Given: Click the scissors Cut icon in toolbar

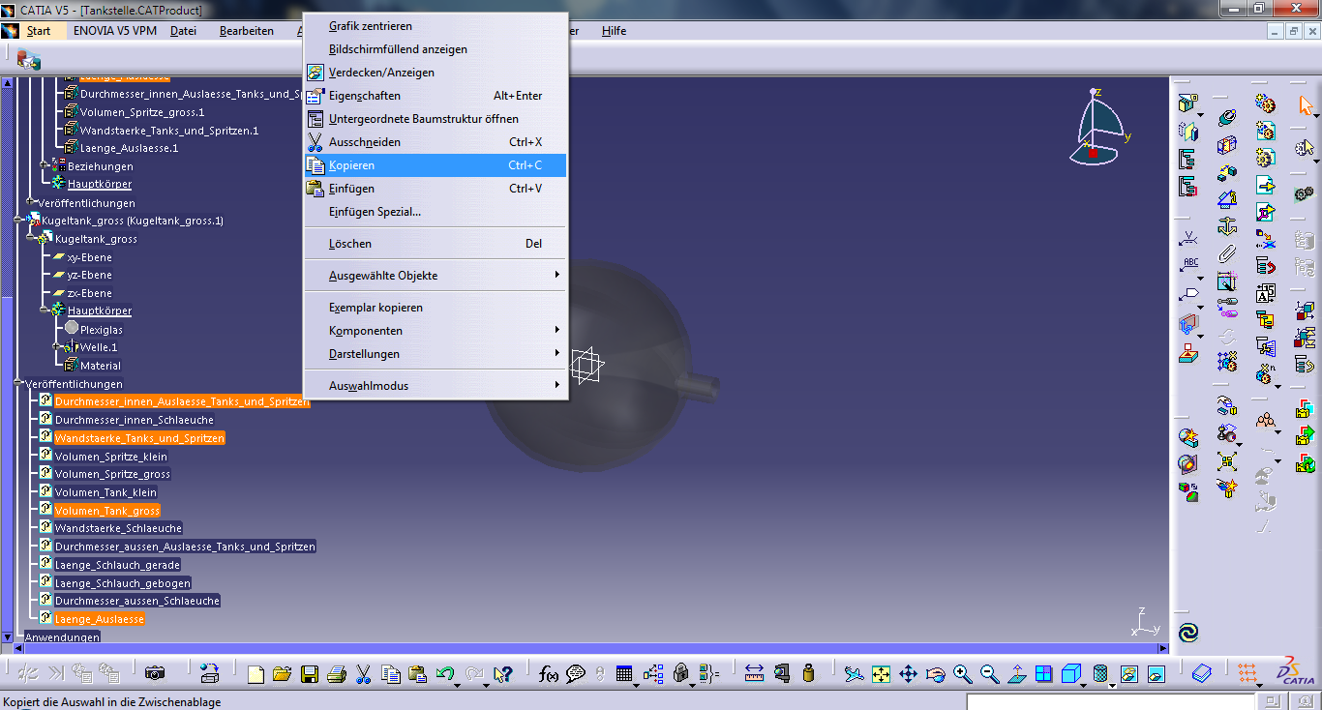Looking at the screenshot, I should coord(364,673).
